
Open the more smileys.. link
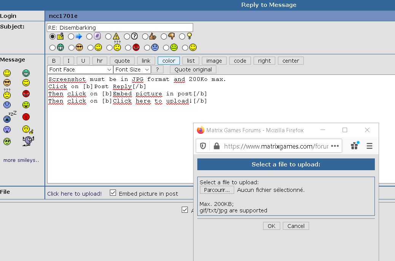pos(21,160)
